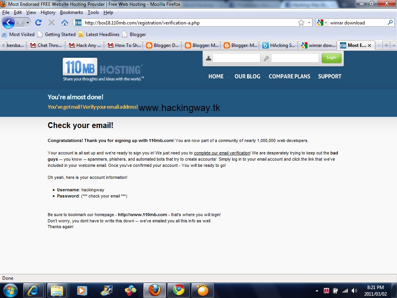Screen dimensions: 397x298
Task: Click the red McAfee tray icon
Action: 326,291
